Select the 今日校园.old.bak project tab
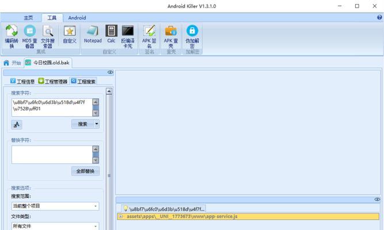This screenshot has height=230, width=384. (x=48, y=63)
